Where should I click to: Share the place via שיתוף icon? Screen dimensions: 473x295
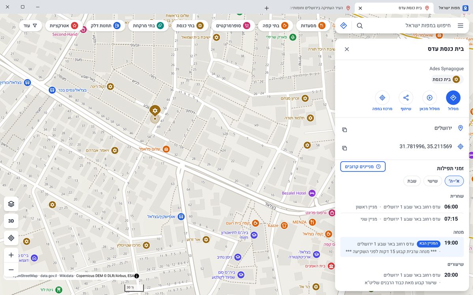(406, 98)
